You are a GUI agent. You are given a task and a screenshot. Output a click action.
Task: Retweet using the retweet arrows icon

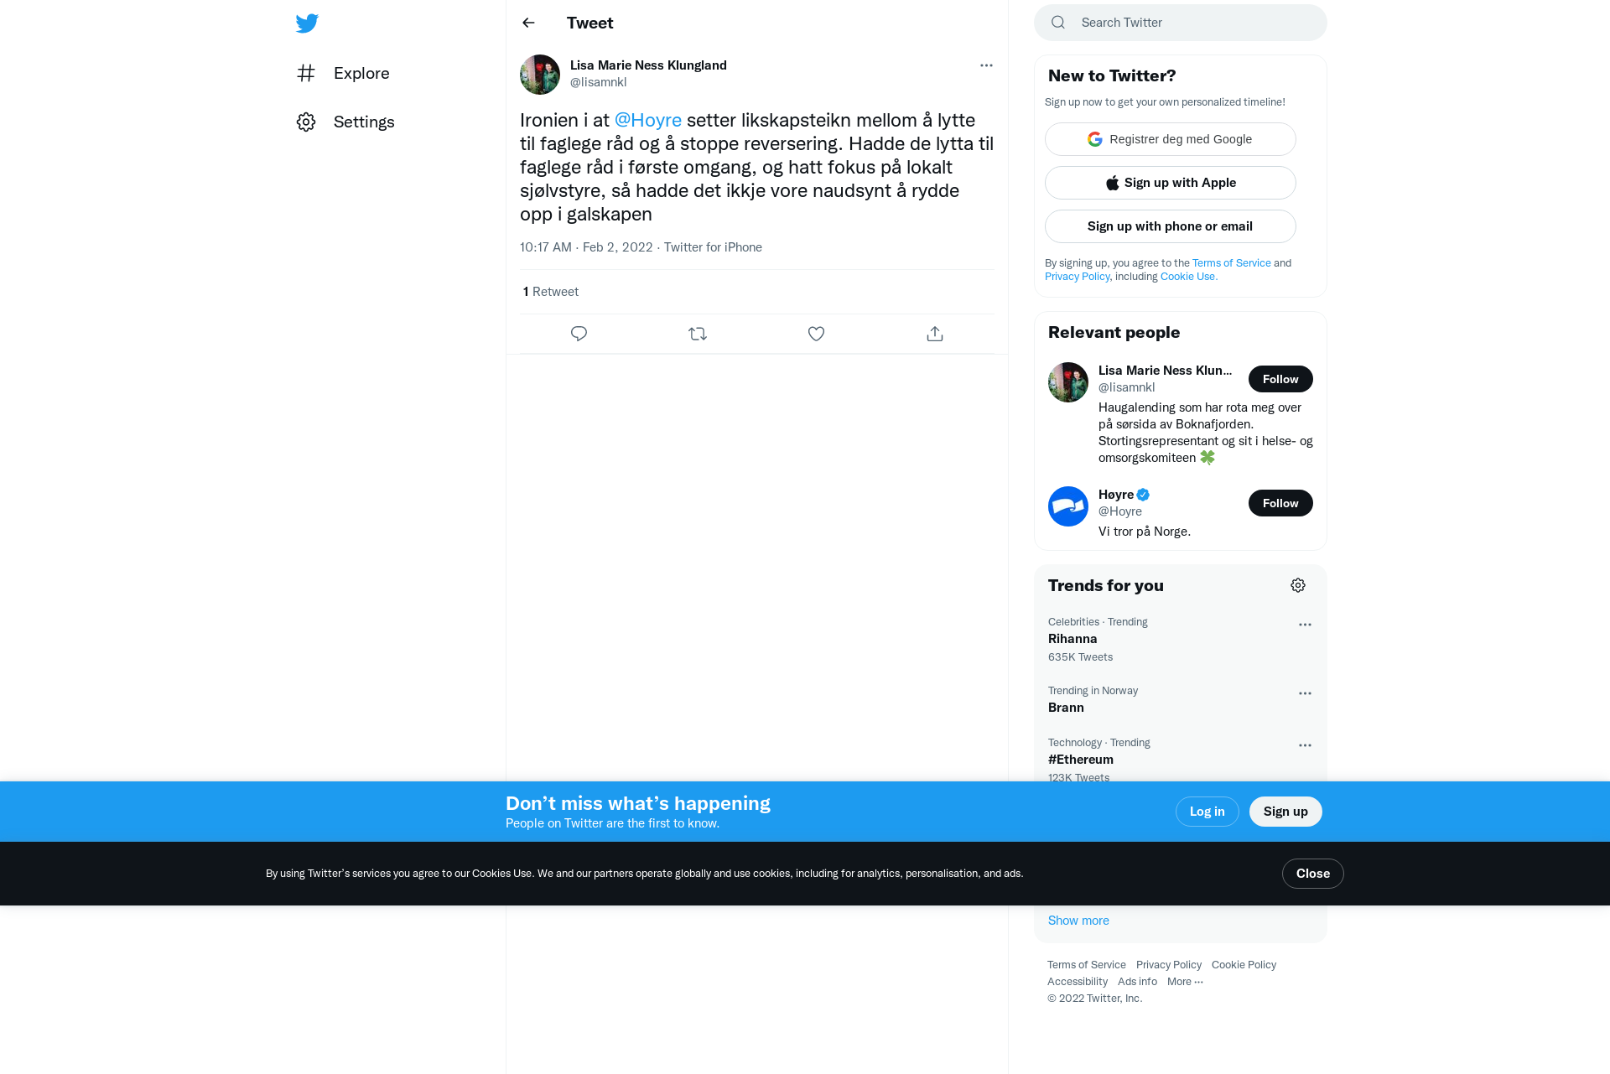698,334
